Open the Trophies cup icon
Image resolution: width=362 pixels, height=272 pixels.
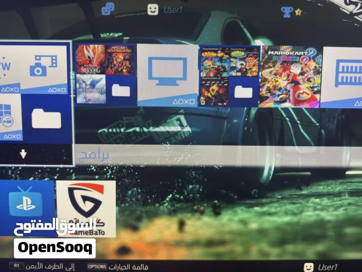pos(287,12)
